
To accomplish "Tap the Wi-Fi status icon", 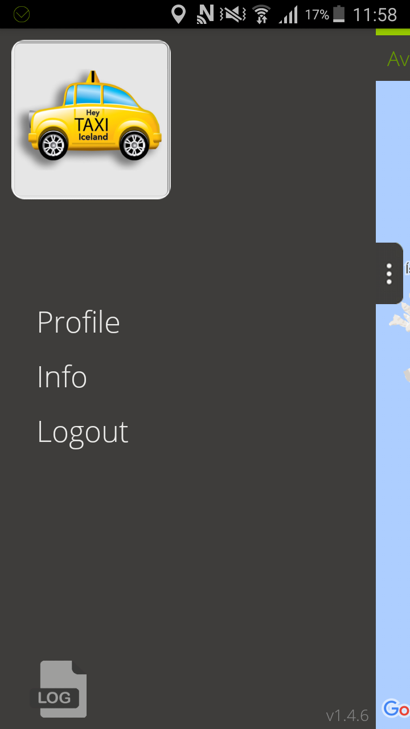I will pos(262,14).
